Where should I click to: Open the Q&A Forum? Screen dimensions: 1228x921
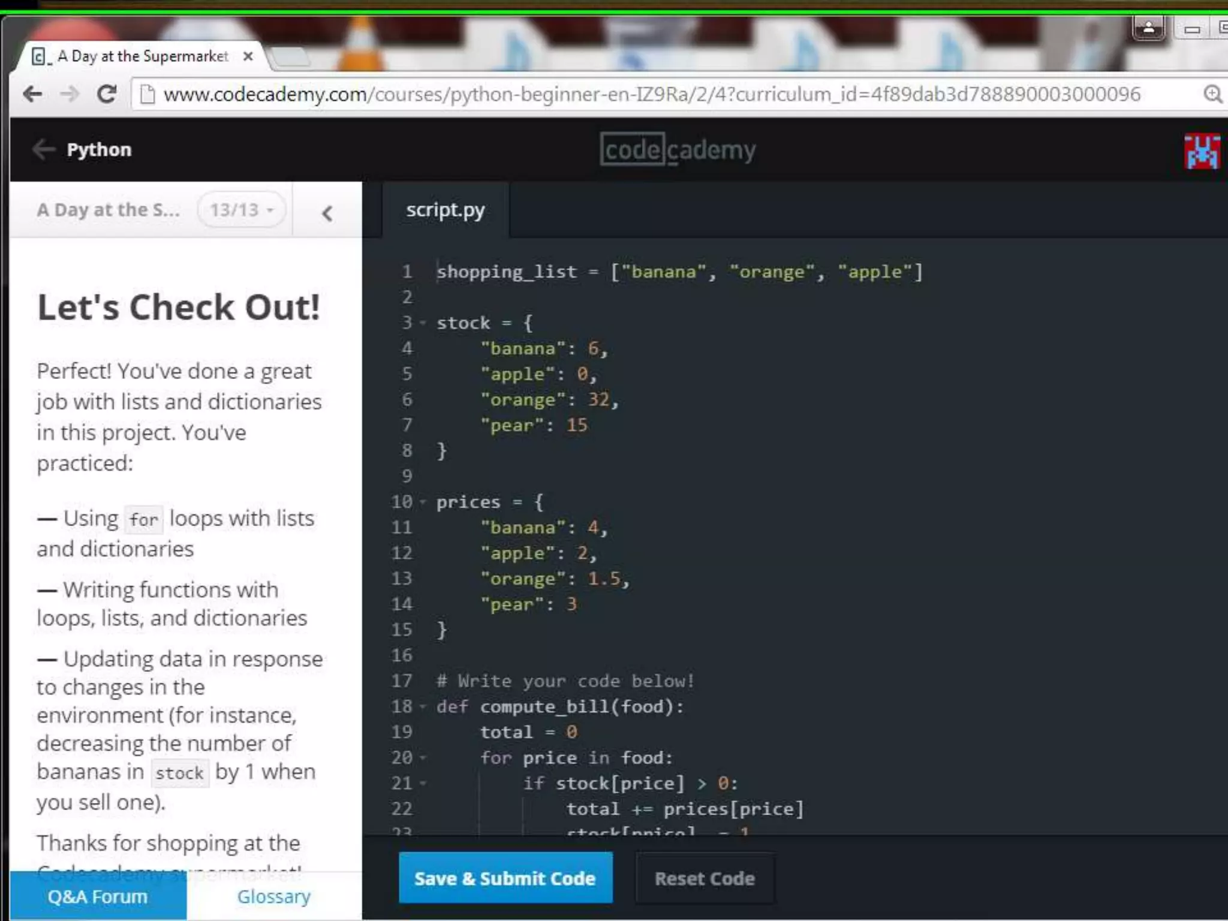tap(98, 896)
